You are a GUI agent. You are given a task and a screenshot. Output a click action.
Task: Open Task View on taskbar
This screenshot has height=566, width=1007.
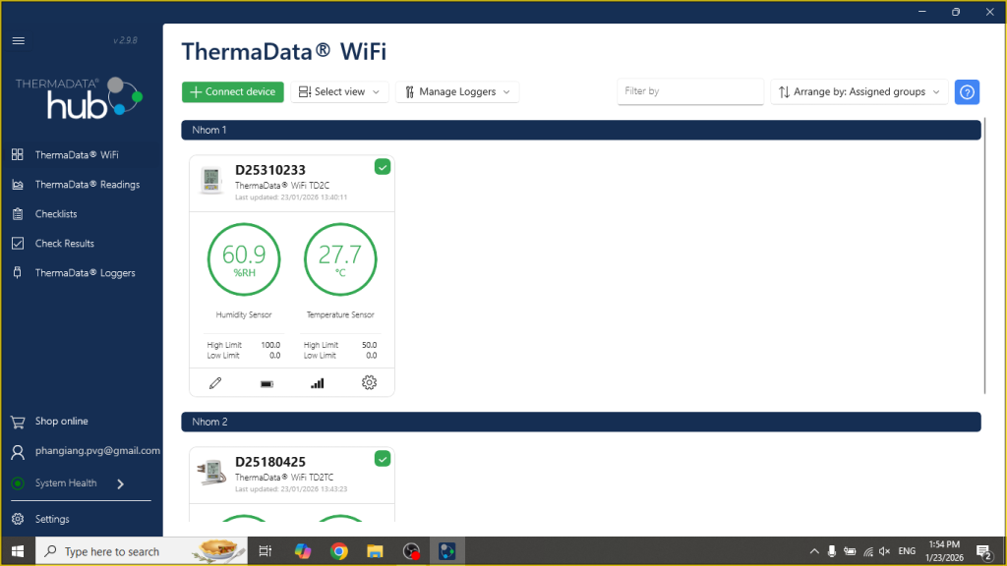click(x=265, y=551)
